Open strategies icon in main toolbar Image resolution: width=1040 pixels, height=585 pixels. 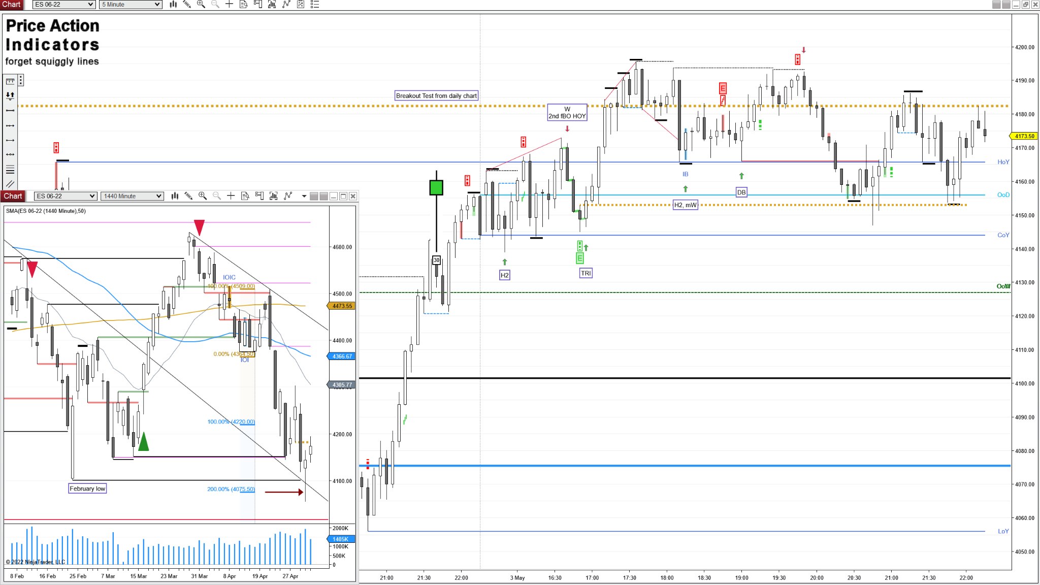click(286, 5)
